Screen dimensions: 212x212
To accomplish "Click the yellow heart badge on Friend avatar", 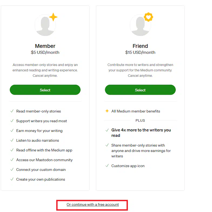I will [x=148, y=17].
